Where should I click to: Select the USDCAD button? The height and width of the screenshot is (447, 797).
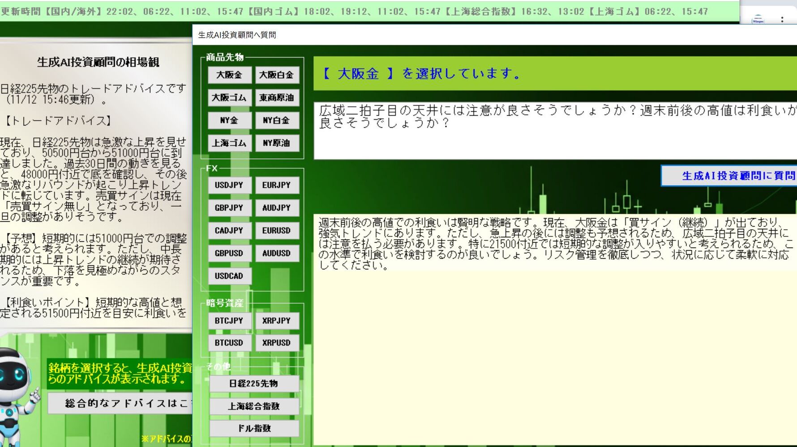point(229,276)
